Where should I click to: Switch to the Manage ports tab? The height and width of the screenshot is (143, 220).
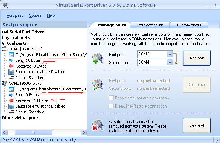[x=112, y=25]
